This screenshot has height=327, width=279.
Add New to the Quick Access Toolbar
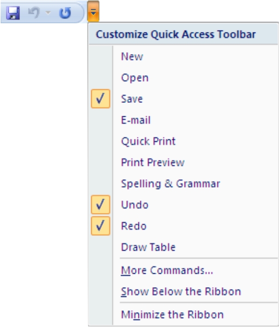point(132,57)
